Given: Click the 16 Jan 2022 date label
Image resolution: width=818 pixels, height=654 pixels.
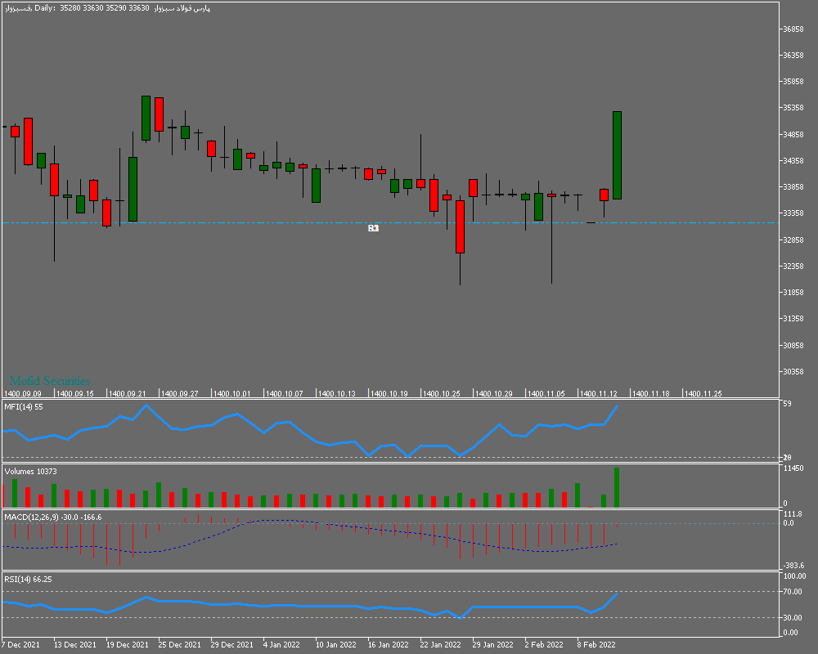Looking at the screenshot, I should click(389, 645).
